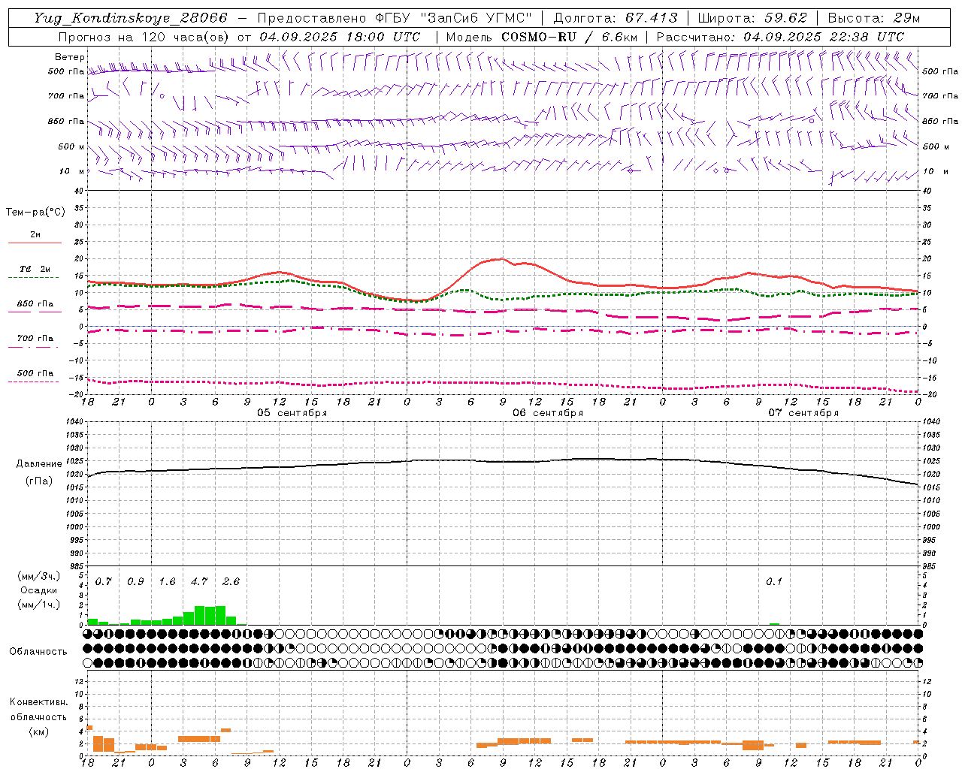Image resolution: width=962 pixels, height=769 pixels.
Task: Click the Долгота: 67.413 value
Action: [616, 18]
